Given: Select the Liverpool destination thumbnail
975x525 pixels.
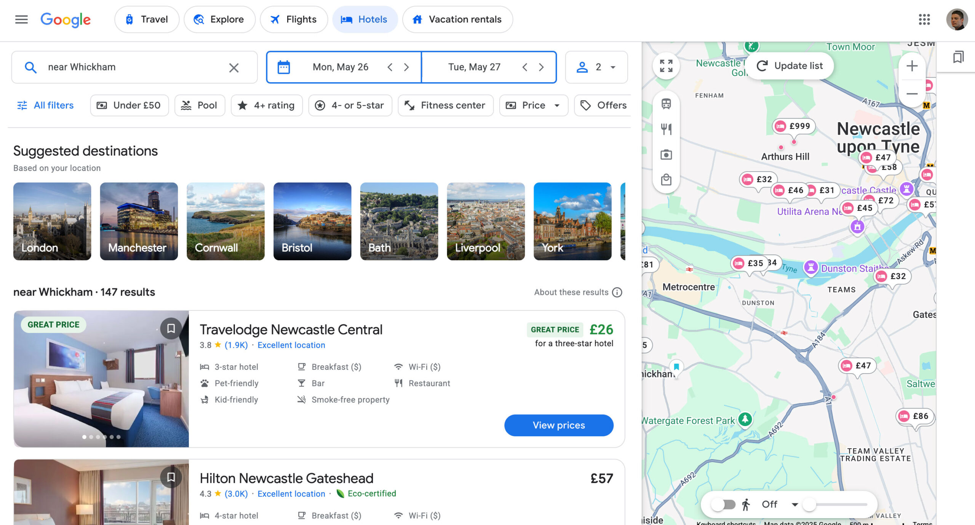Looking at the screenshot, I should [x=486, y=221].
